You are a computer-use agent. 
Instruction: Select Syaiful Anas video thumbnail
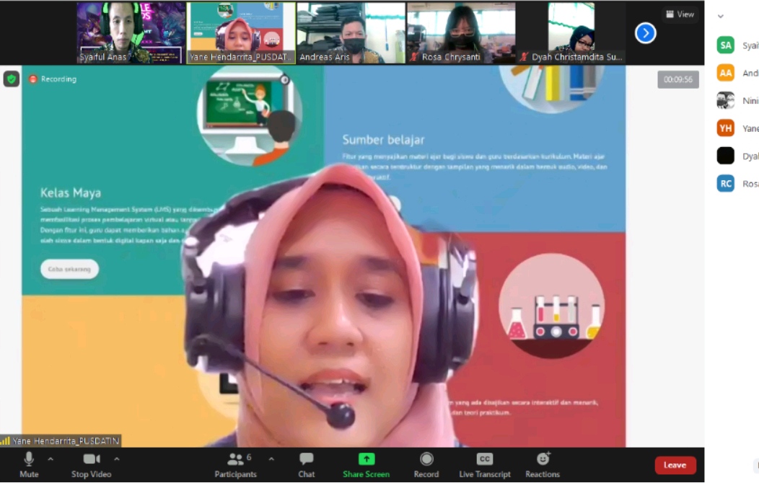point(131,33)
